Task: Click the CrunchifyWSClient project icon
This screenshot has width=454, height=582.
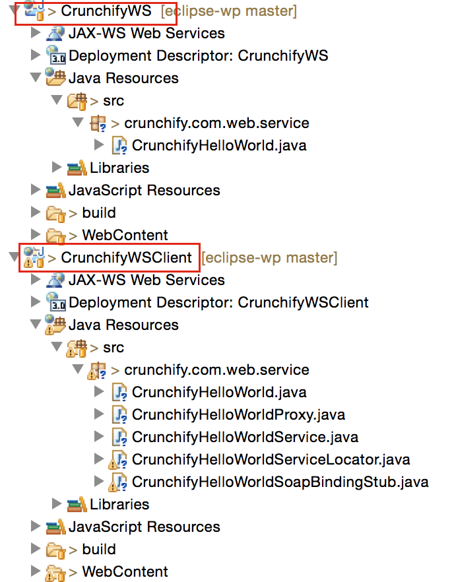Action: pos(33,257)
